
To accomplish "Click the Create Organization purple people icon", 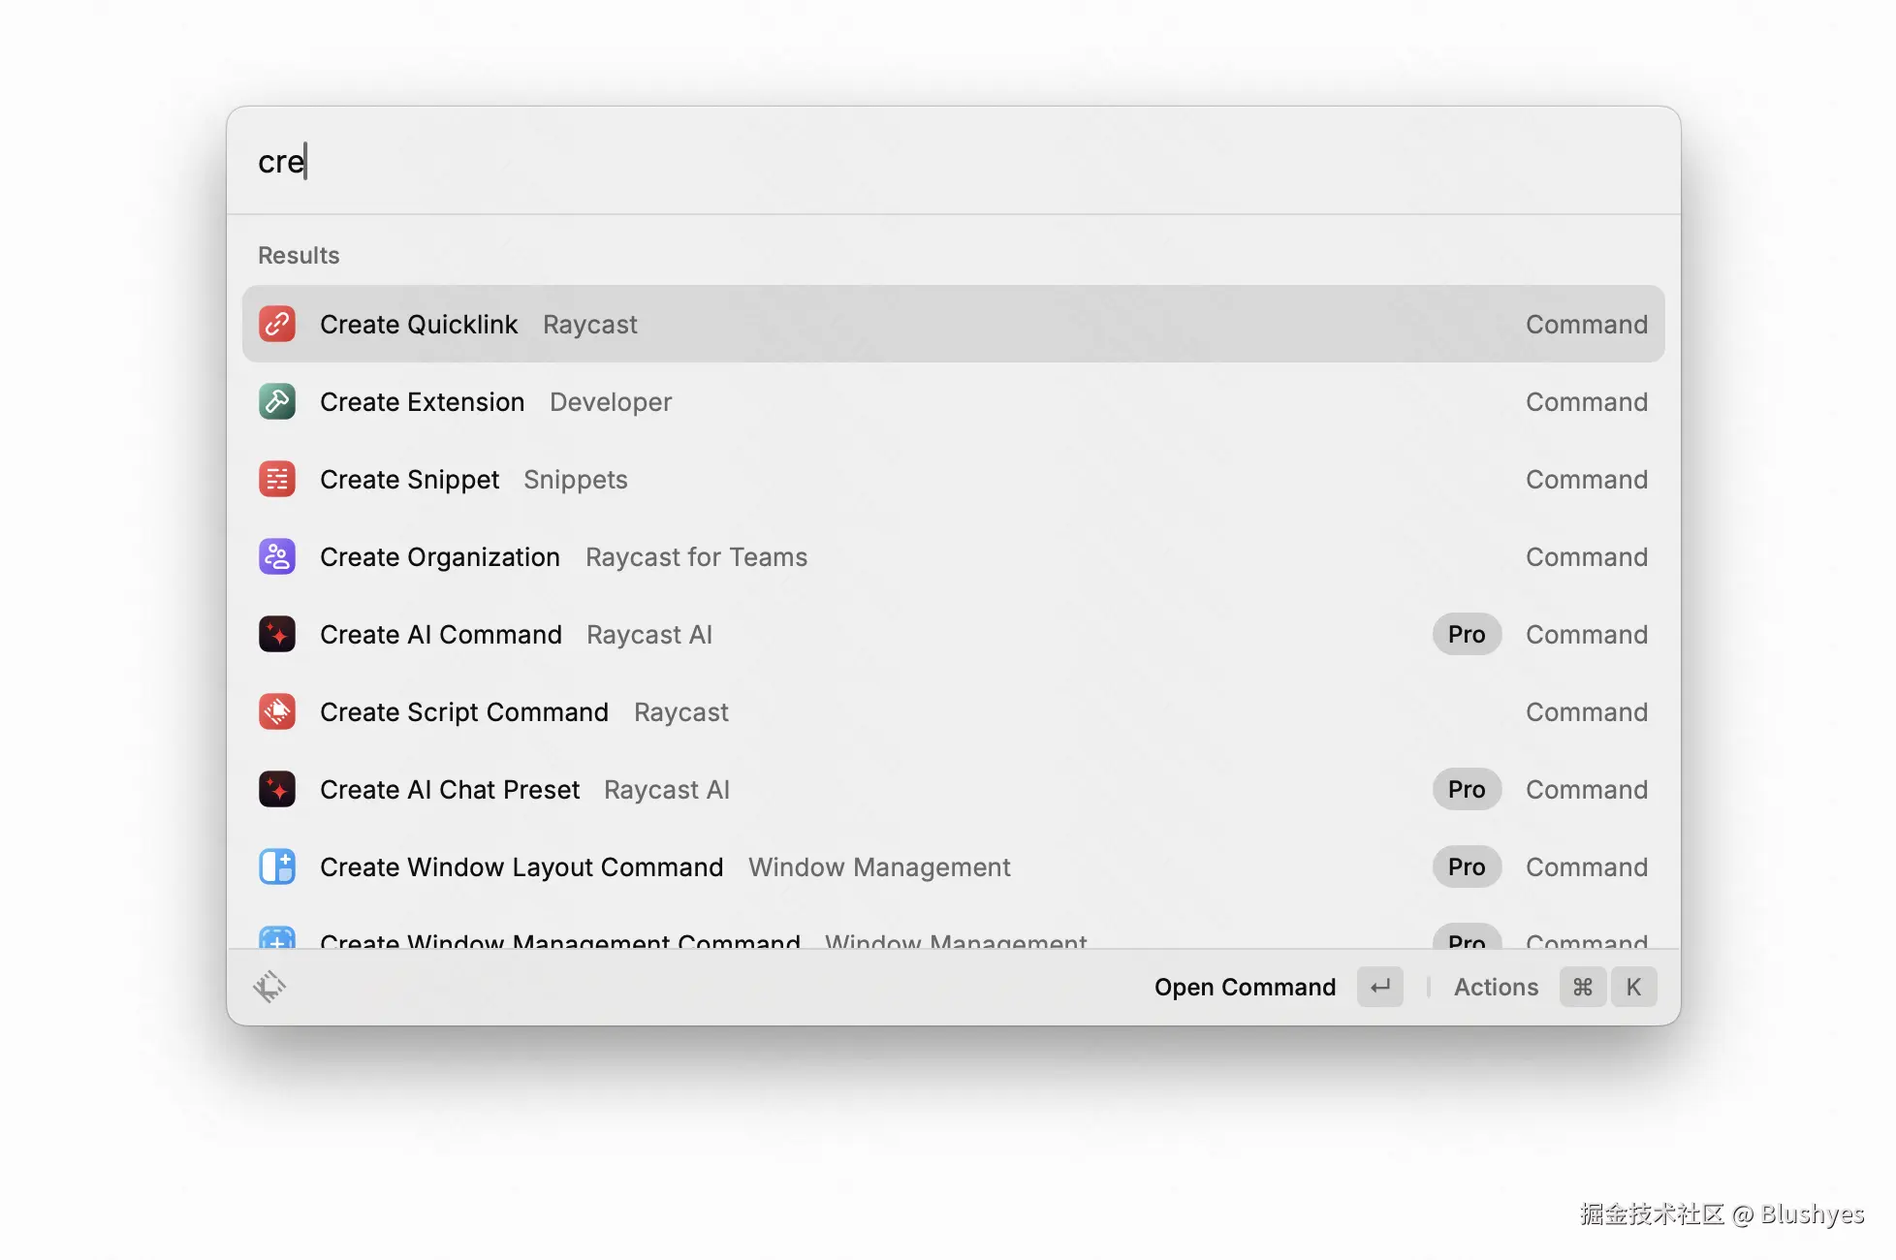I will coord(277,556).
